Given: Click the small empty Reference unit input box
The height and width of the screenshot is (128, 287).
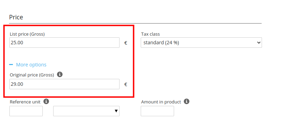Looking at the screenshot, I should [x=26, y=111].
